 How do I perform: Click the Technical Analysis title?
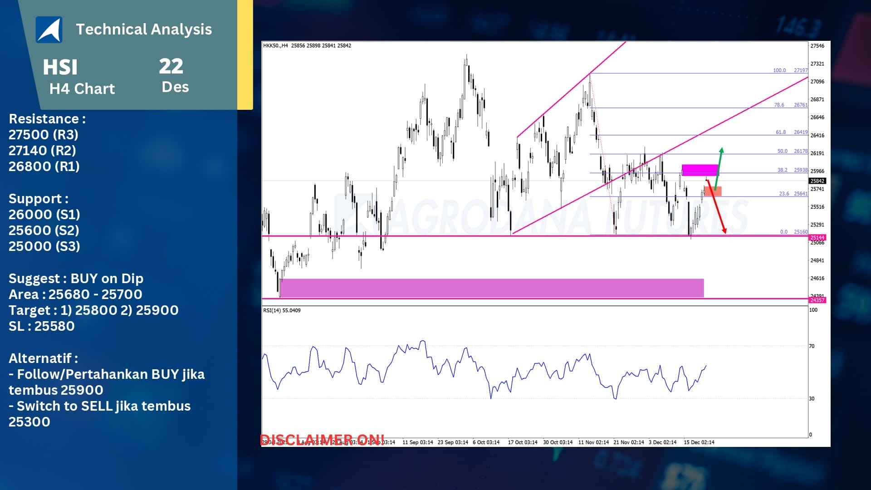144,29
